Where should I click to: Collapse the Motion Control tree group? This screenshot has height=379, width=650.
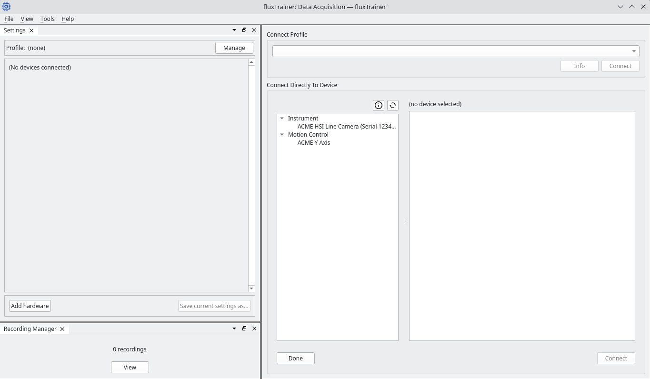point(282,135)
